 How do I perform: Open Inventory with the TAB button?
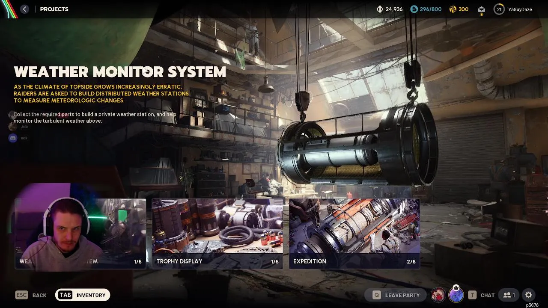(x=83, y=295)
